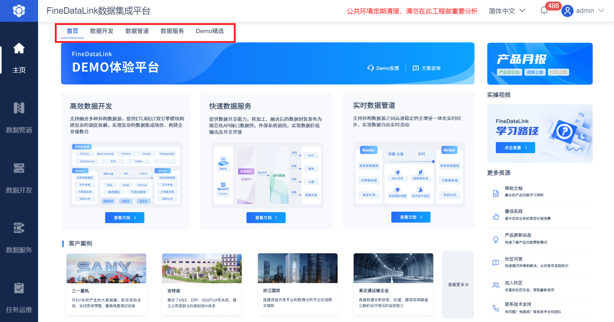Click the 社区问答 question bubble icon
Image resolution: width=614 pixels, height=322 pixels.
(496, 263)
